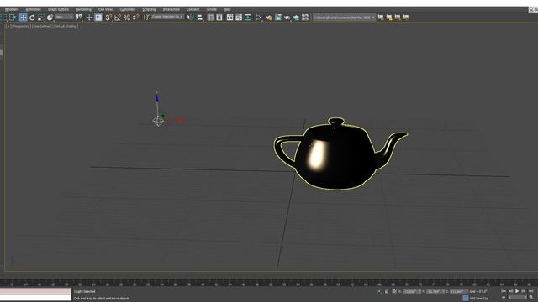This screenshot has width=538, height=302.
Task: Click the Mirror tool icon
Action: pos(191,18)
